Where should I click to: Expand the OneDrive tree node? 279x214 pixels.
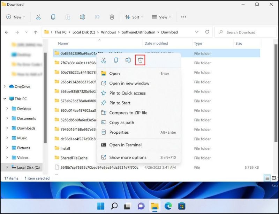(5, 87)
